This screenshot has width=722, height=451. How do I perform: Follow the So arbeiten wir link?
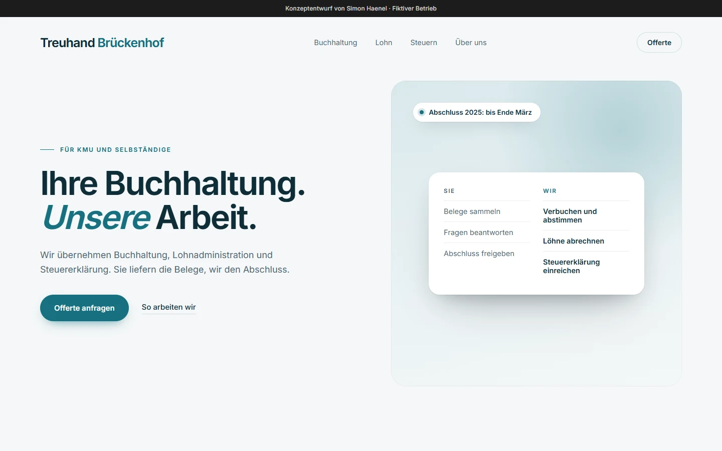point(168,307)
